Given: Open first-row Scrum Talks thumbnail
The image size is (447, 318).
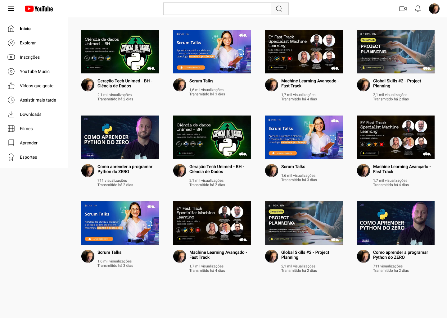Looking at the screenshot, I should coord(212,52).
